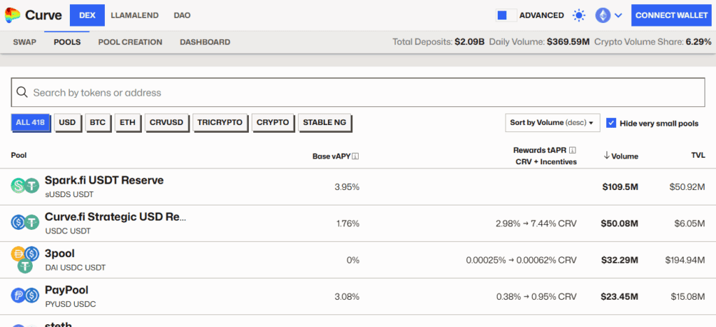Click Strategic USD Reserve USDC token icon
Image resolution: width=716 pixels, height=327 pixels.
pos(19,222)
